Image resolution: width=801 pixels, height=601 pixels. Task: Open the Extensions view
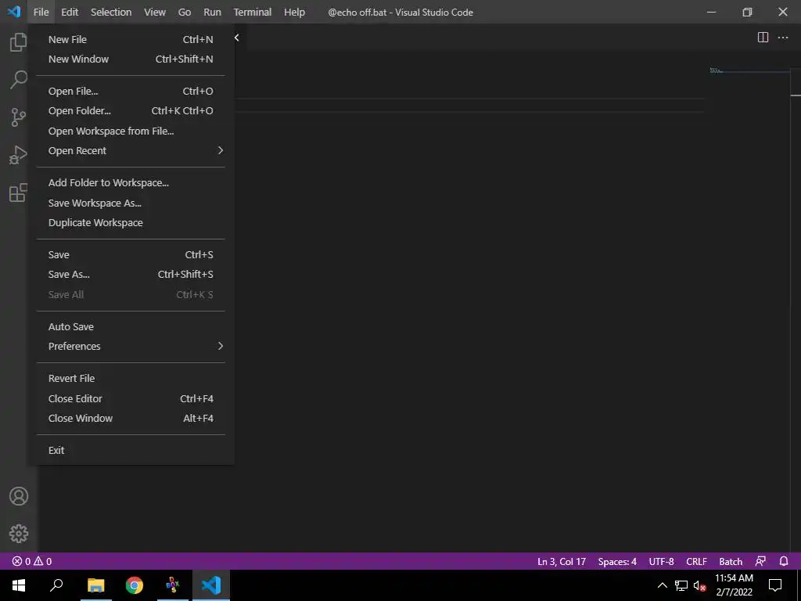pos(19,193)
